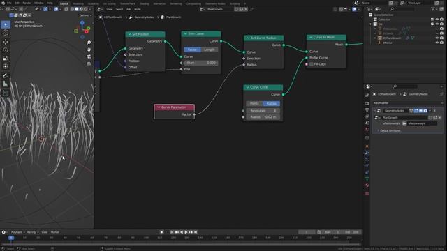447x251 pixels.
Task: Open the Object properties orange square tab
Action: point(367,146)
